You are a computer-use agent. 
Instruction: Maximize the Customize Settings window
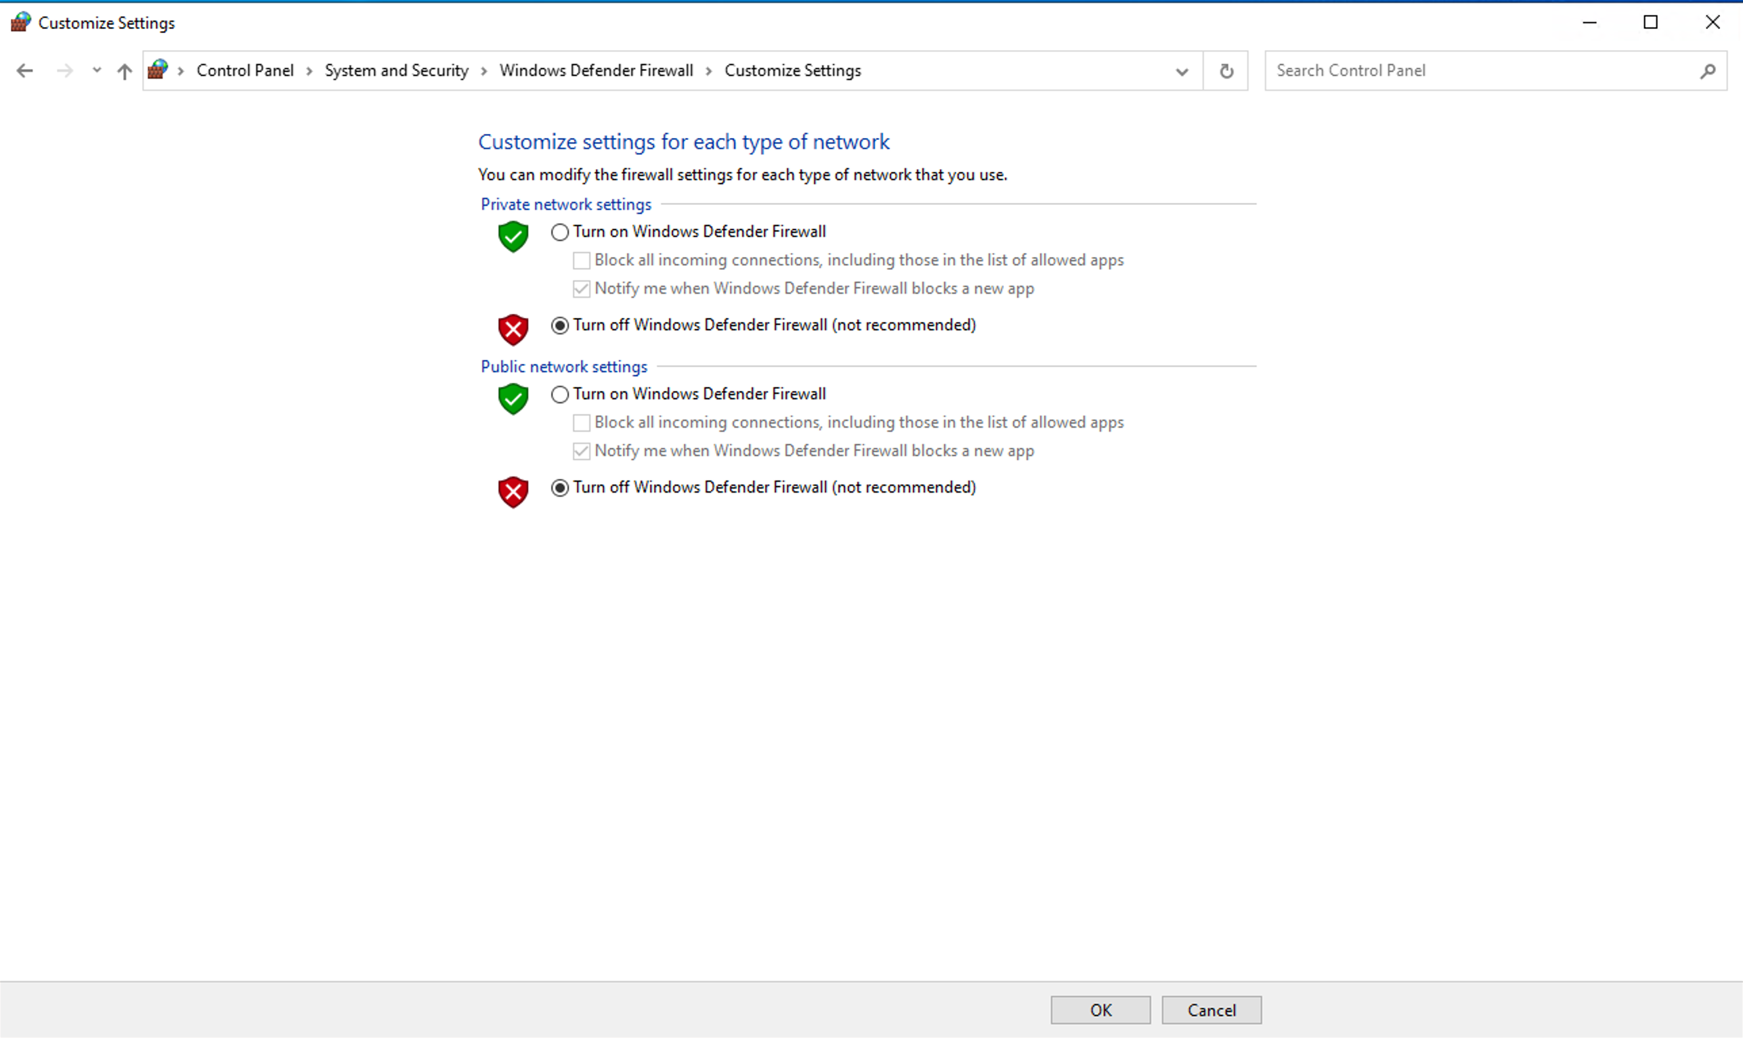[x=1651, y=22]
